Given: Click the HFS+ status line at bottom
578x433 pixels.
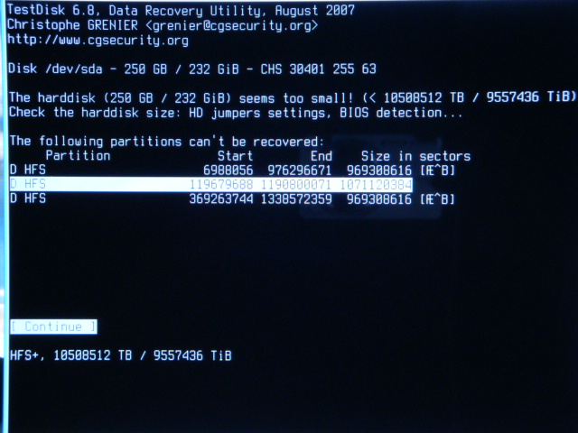Looking at the screenshot, I should (121, 355).
